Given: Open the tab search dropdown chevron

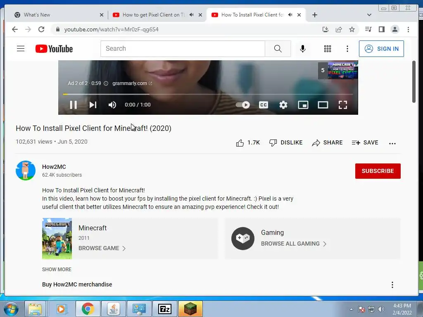Looking at the screenshot, I should point(369,15).
